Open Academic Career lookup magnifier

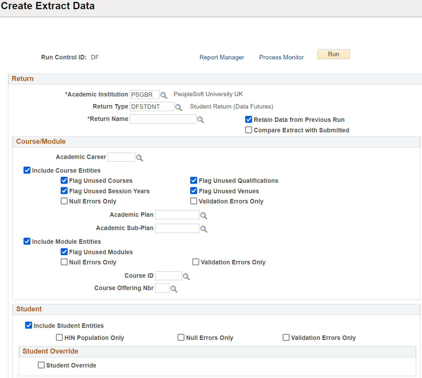point(140,158)
